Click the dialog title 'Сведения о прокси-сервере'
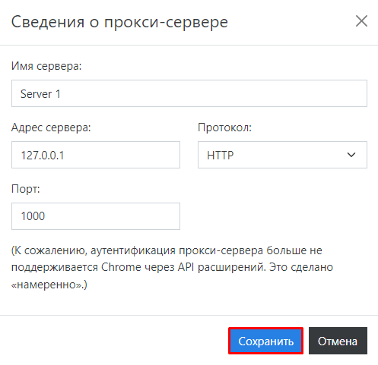 119,22
